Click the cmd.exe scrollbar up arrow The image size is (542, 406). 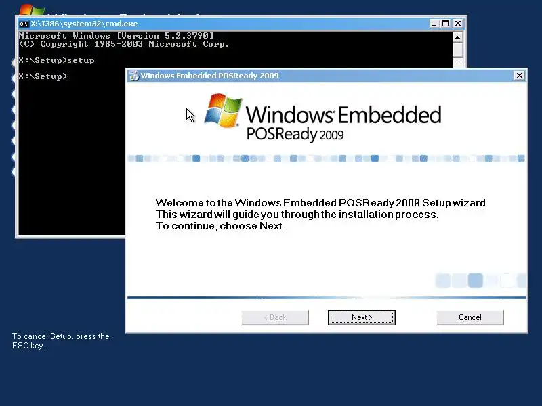[x=458, y=37]
